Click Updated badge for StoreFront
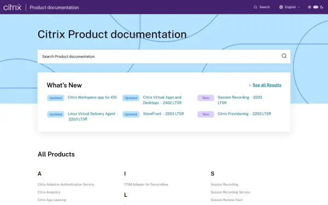The width and height of the screenshot is (328, 205). click(131, 114)
